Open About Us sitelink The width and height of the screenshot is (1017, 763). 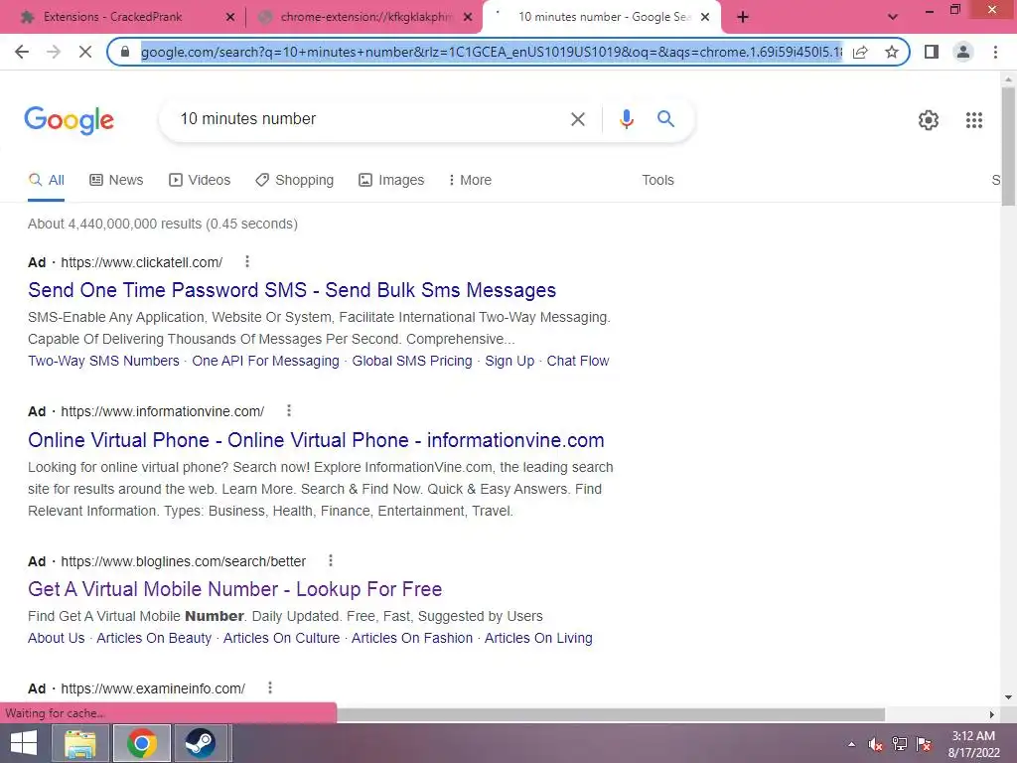(x=57, y=638)
